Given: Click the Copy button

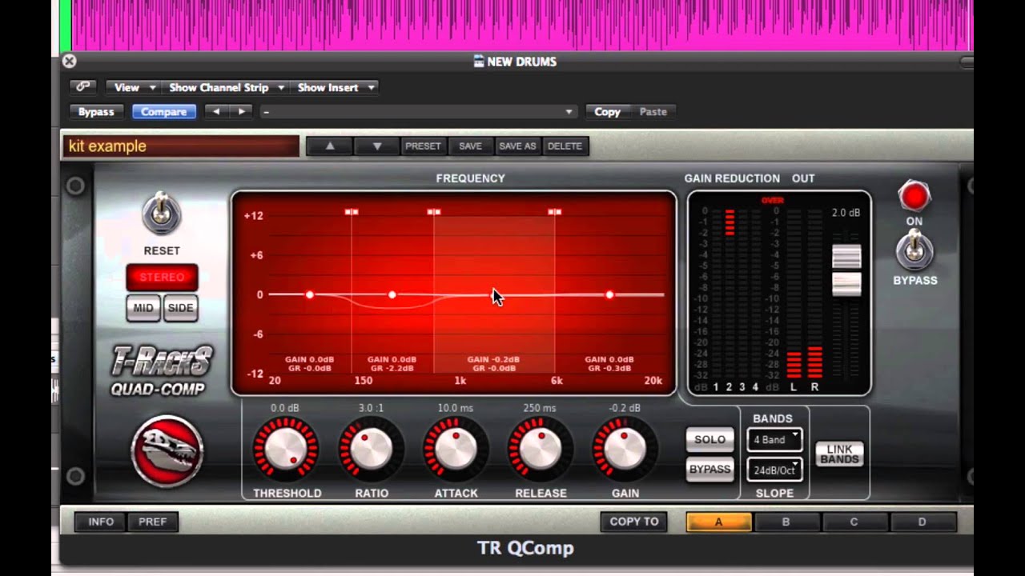Looking at the screenshot, I should 607,112.
